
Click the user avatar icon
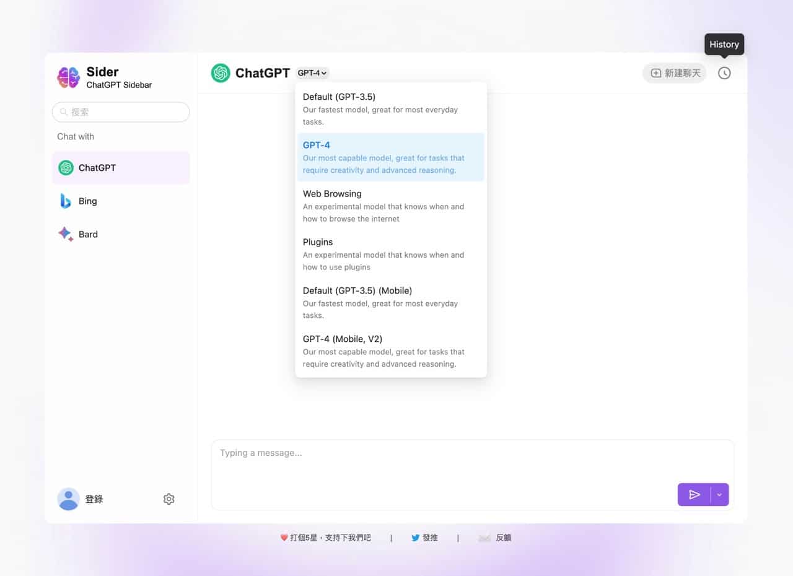(x=68, y=499)
